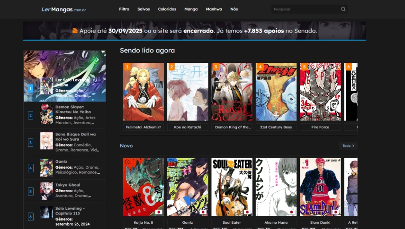
Task: Click the gift icon in the banner
Action: tap(75, 31)
